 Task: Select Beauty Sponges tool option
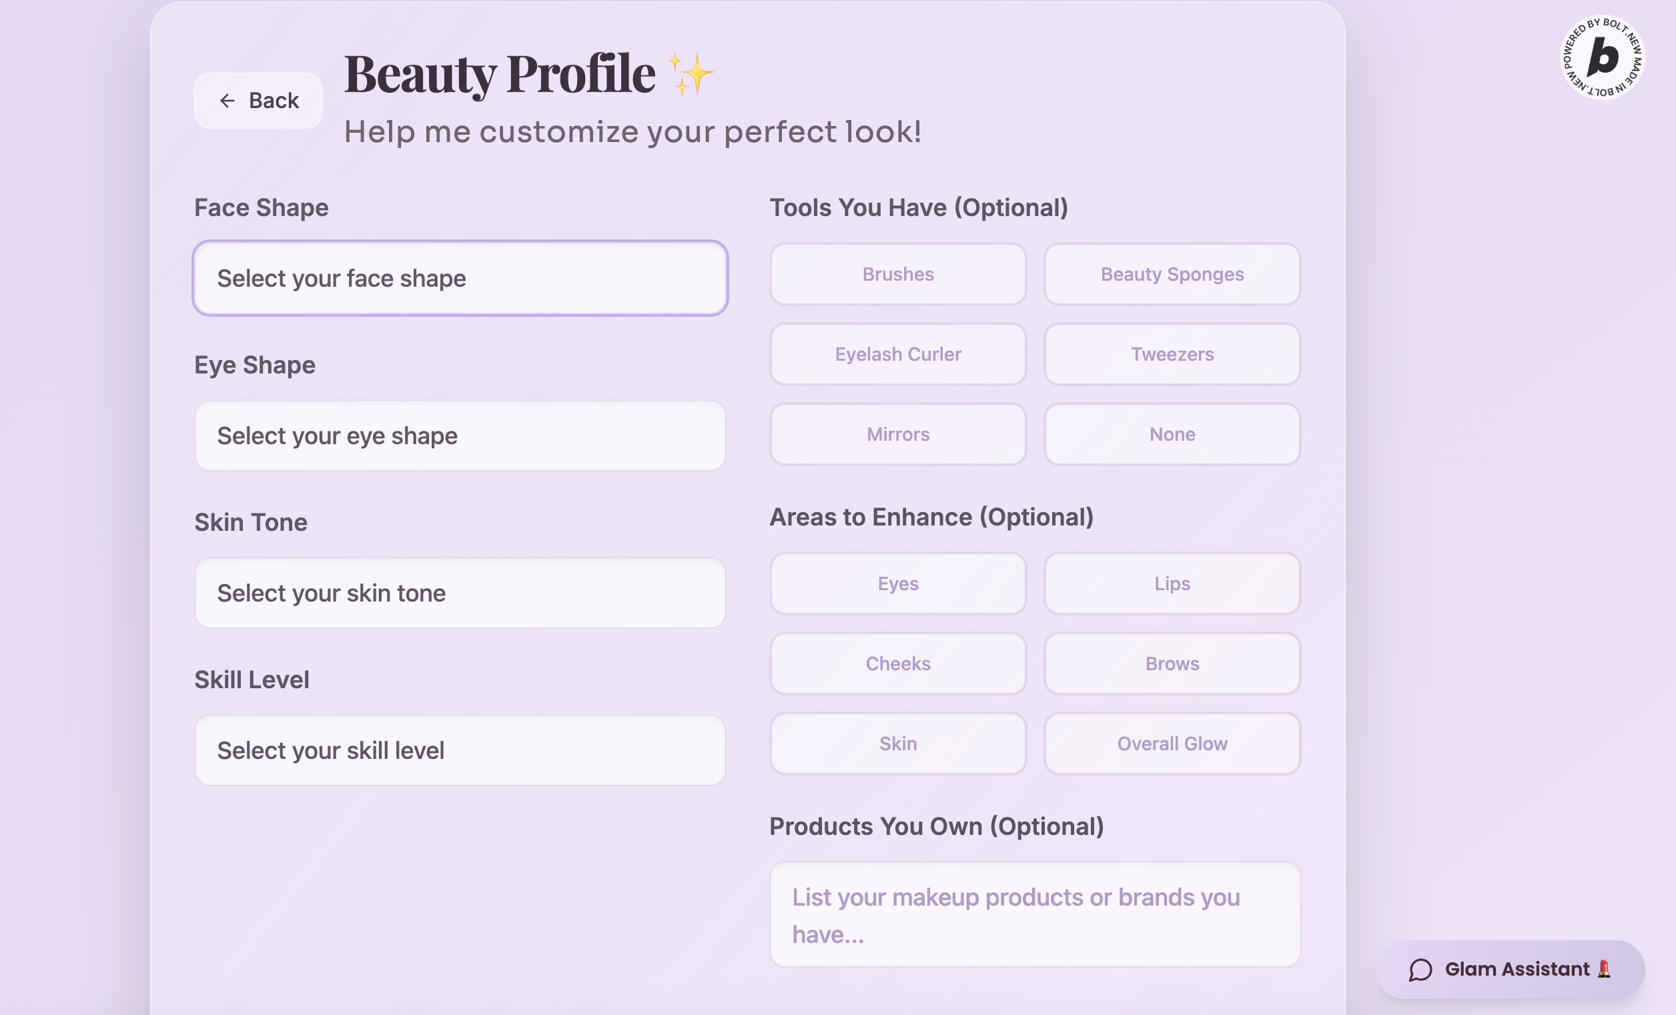click(x=1172, y=274)
